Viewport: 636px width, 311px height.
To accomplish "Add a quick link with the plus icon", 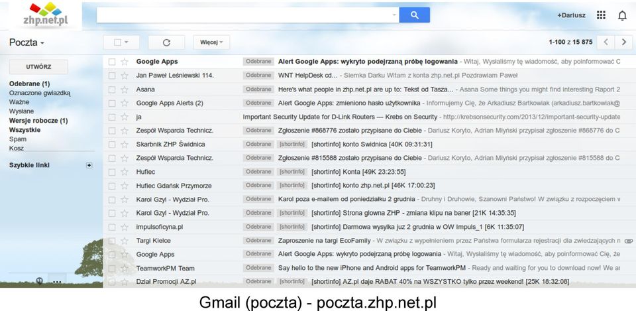I will [89, 165].
